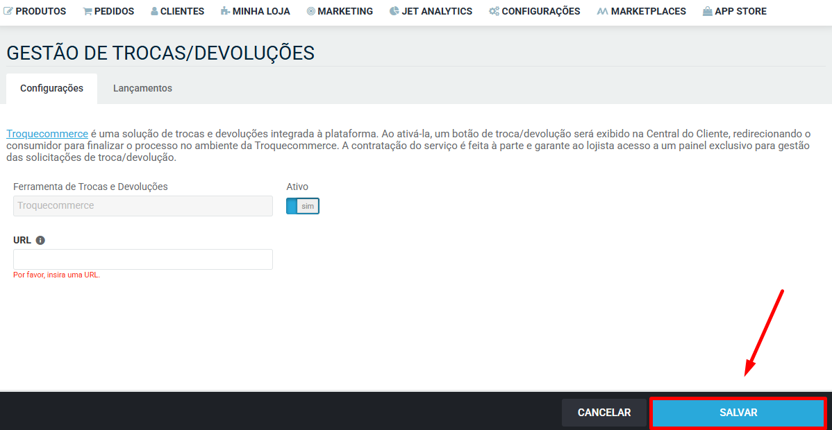832x430 pixels.
Task: Click the CANCELAR button
Action: (604, 413)
